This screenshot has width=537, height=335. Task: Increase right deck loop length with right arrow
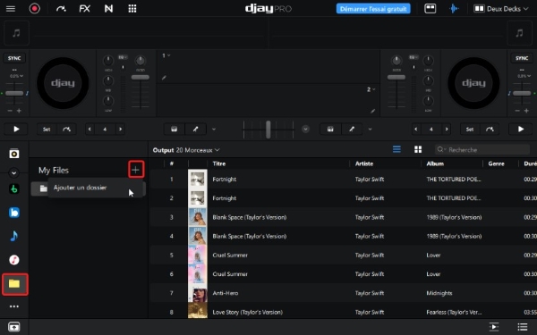pyautogui.click(x=447, y=130)
